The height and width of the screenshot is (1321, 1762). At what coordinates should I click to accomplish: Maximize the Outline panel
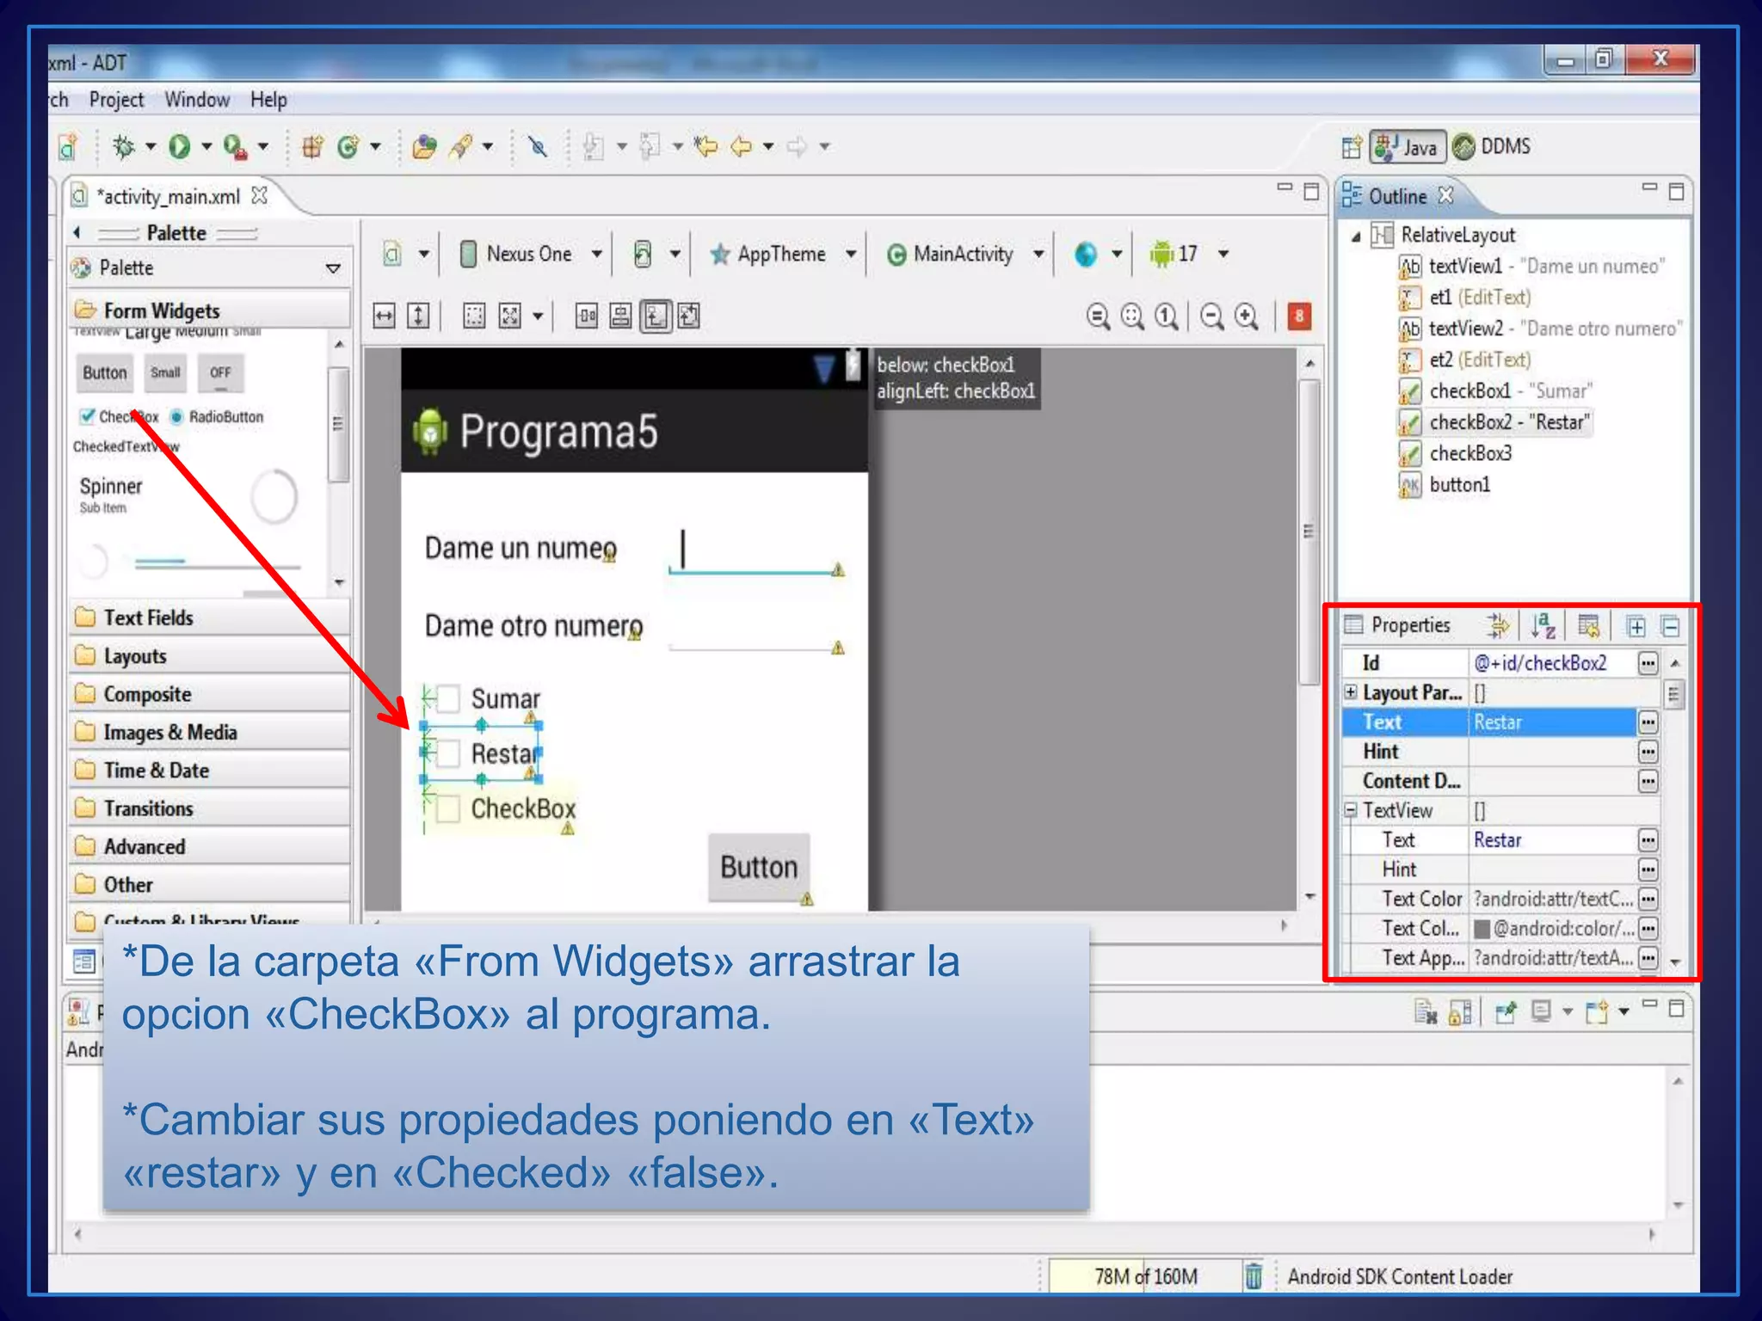[x=1676, y=191]
